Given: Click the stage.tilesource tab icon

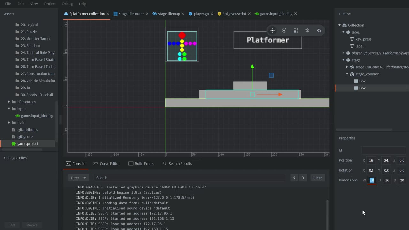Looking at the screenshot, I should (x=115, y=14).
